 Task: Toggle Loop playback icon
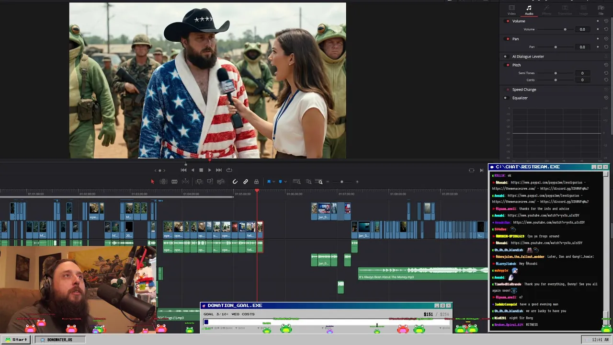click(229, 170)
